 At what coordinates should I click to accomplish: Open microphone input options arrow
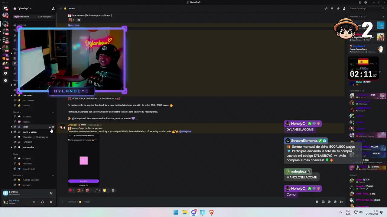coord(37,202)
